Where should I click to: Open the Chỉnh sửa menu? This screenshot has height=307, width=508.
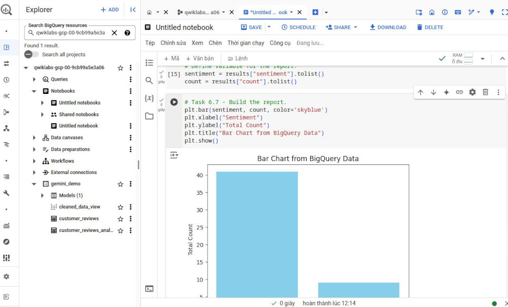coord(173,43)
